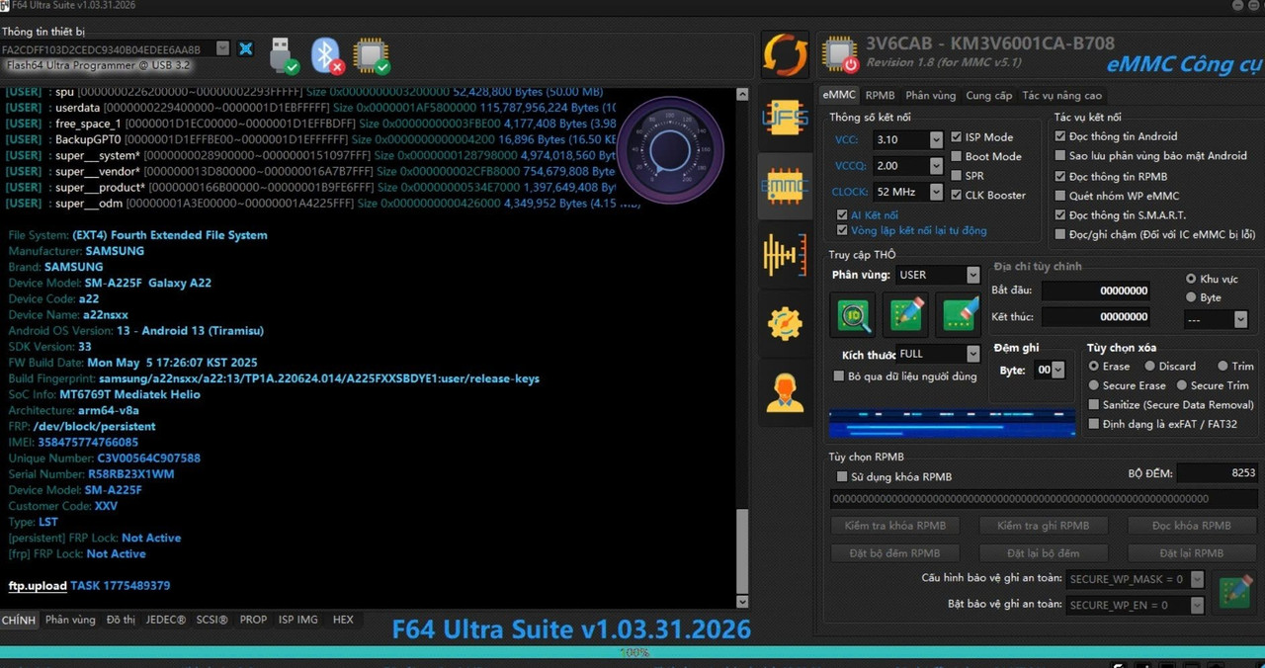Toggle Đọc thông tin RPMB checkbox
Viewport: 1265px width, 668px height.
click(1060, 176)
